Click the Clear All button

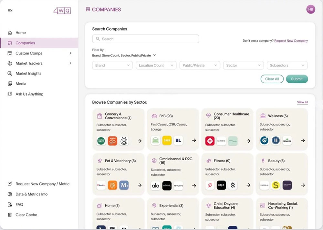pos(272,79)
